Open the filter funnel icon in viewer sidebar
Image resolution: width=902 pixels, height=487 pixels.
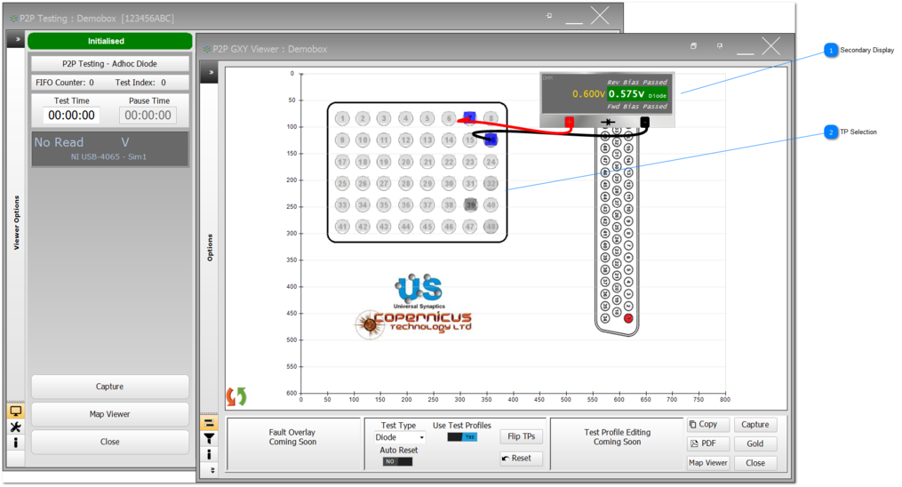tap(210, 439)
